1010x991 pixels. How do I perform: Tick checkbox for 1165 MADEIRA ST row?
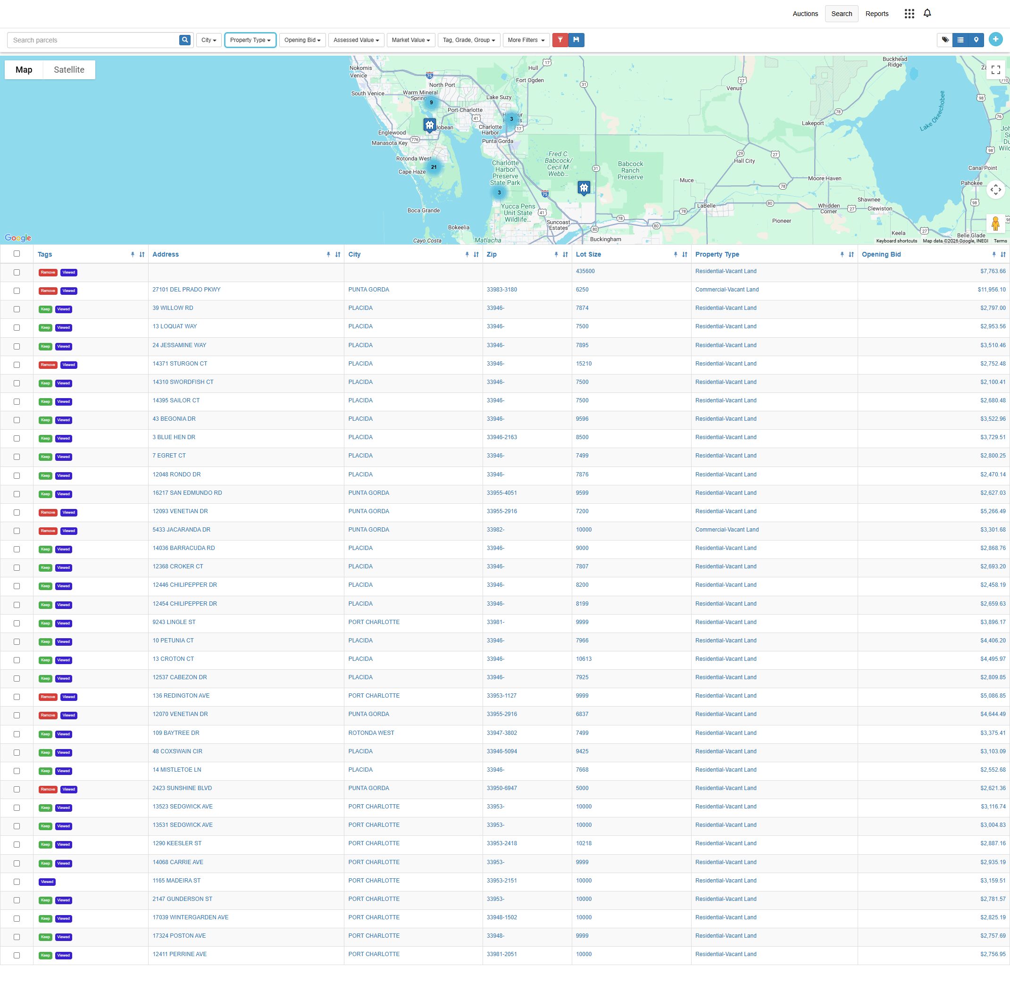pos(17,882)
